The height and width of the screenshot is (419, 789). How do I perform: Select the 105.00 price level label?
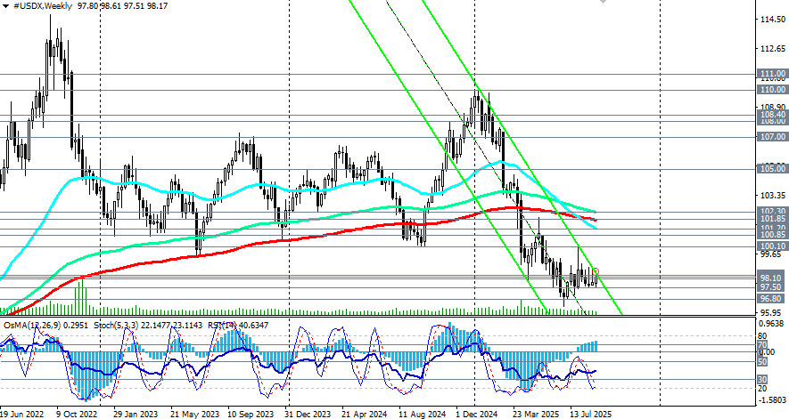point(773,168)
